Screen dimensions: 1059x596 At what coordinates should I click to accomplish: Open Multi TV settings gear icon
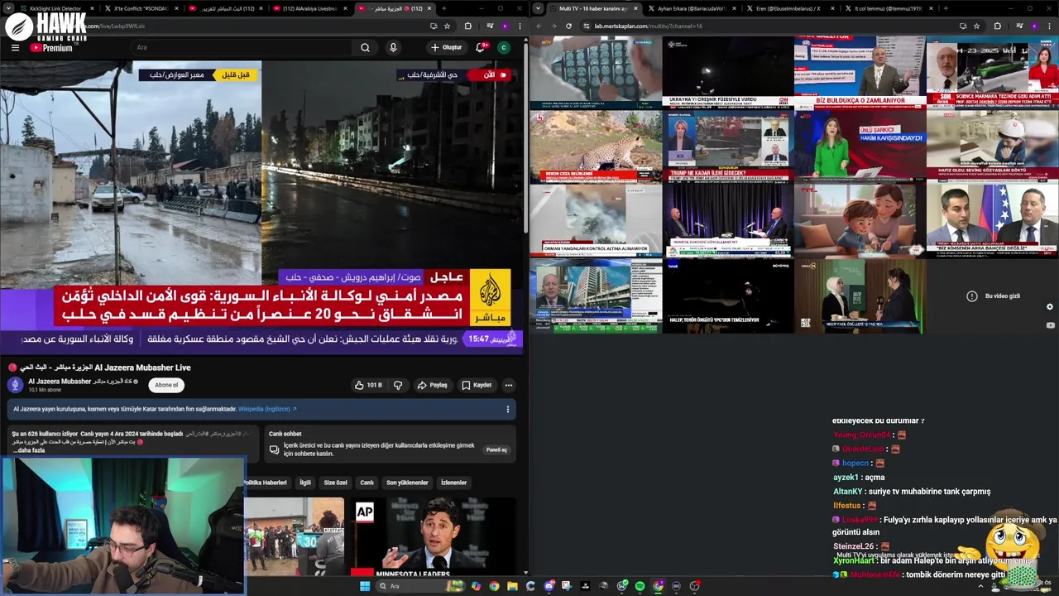(1050, 307)
